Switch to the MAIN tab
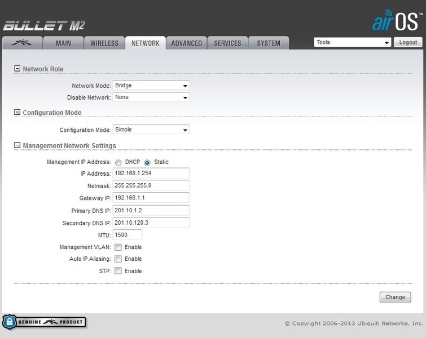Screen dimensions: 426x338 pos(63,43)
